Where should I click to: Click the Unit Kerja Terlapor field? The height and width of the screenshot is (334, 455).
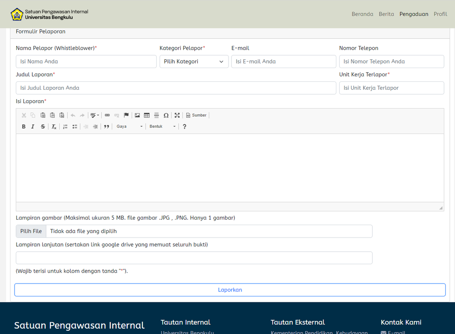click(391, 88)
